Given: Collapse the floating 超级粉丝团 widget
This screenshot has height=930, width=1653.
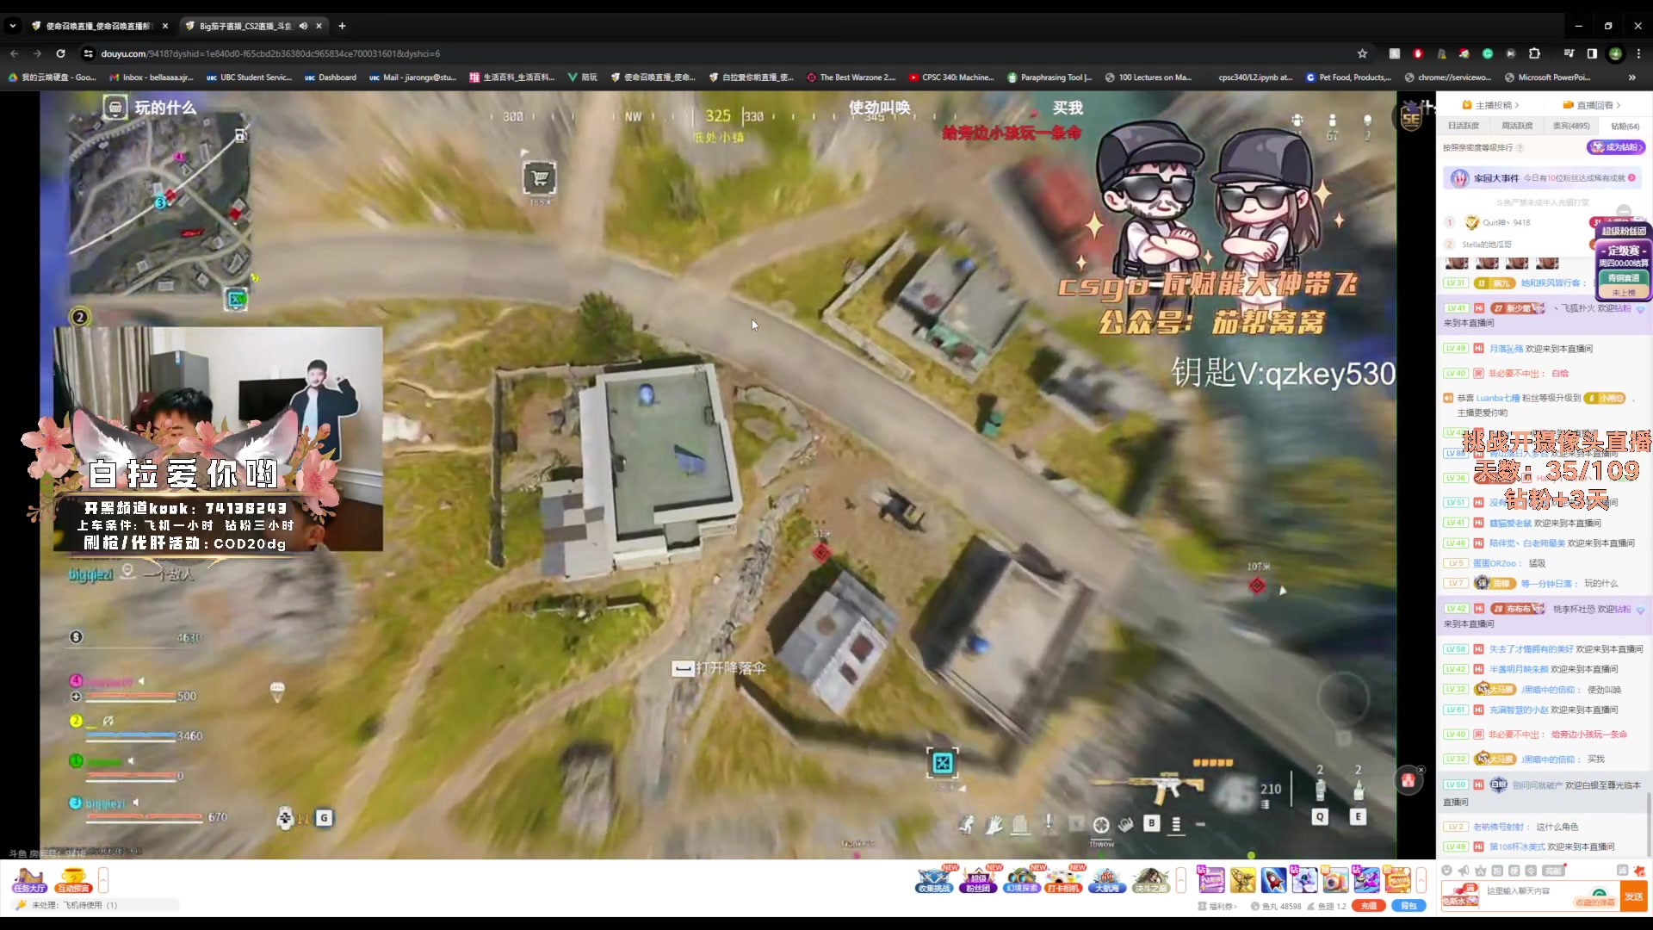Looking at the screenshot, I should (x=1623, y=211).
